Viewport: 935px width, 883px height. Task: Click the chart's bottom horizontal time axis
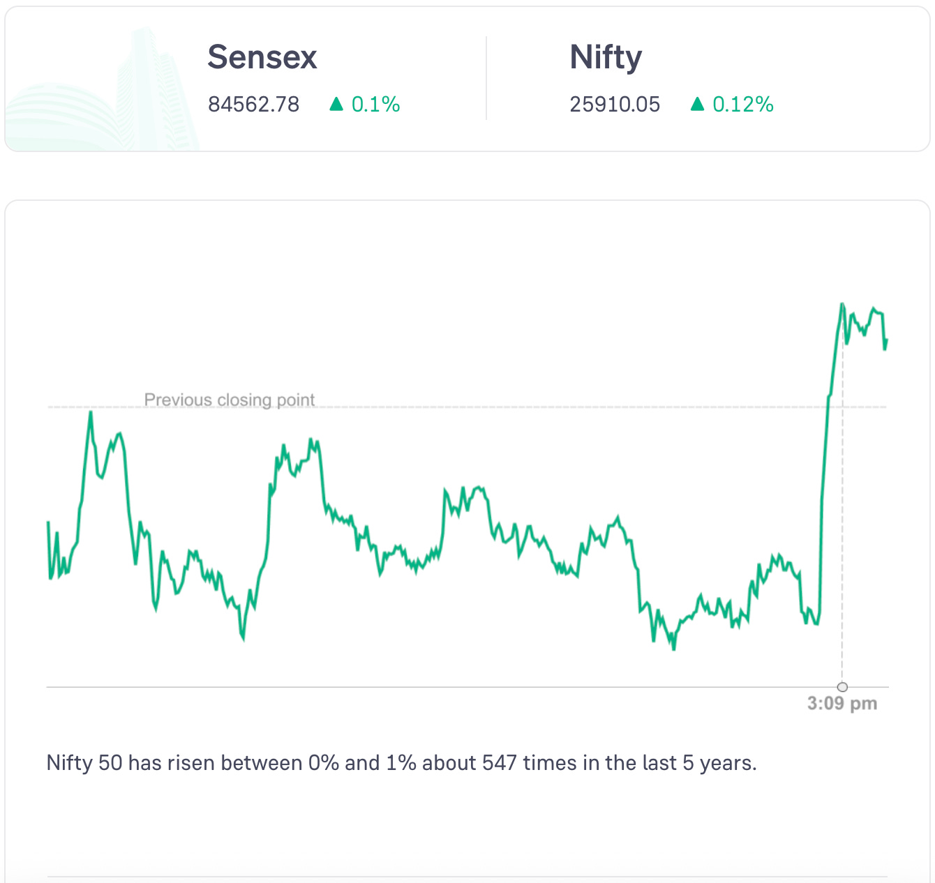tap(419, 687)
